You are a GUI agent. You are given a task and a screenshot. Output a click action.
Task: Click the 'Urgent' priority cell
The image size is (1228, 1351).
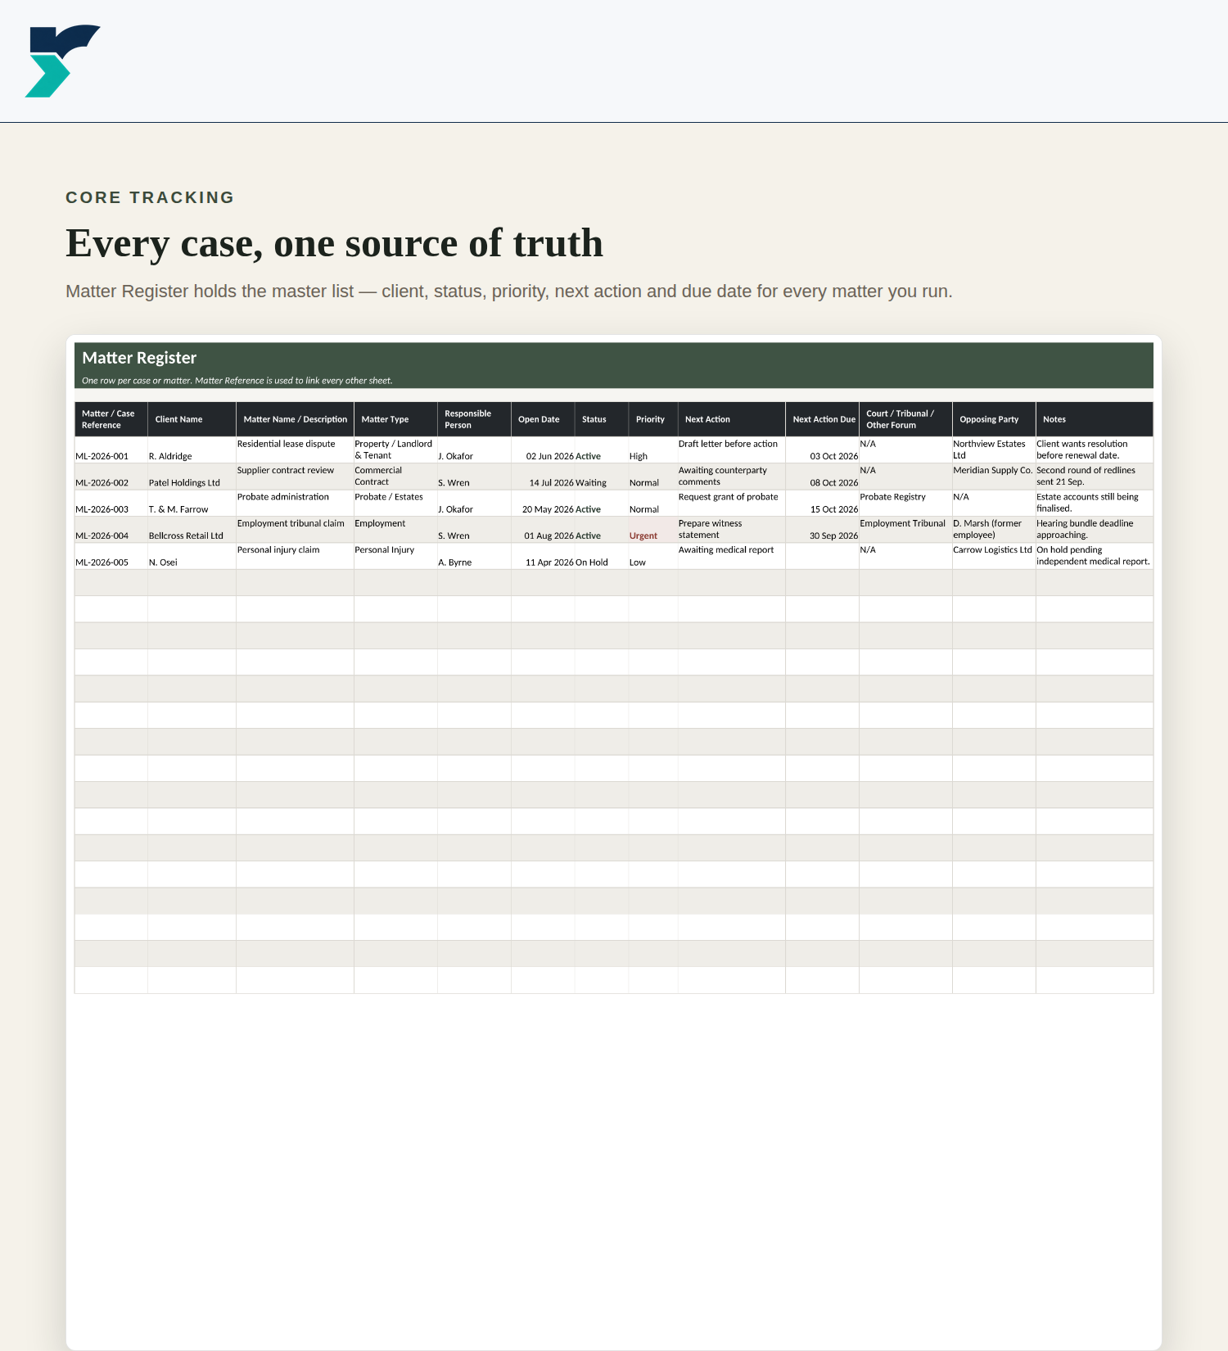click(653, 530)
